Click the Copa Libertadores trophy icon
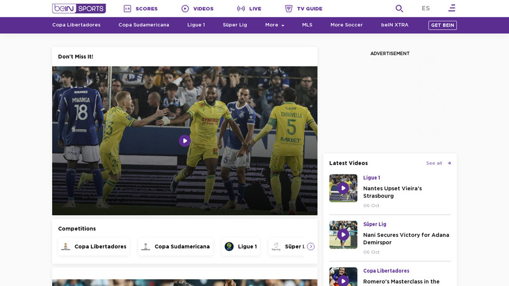The width and height of the screenshot is (509, 286). pyautogui.click(x=65, y=247)
